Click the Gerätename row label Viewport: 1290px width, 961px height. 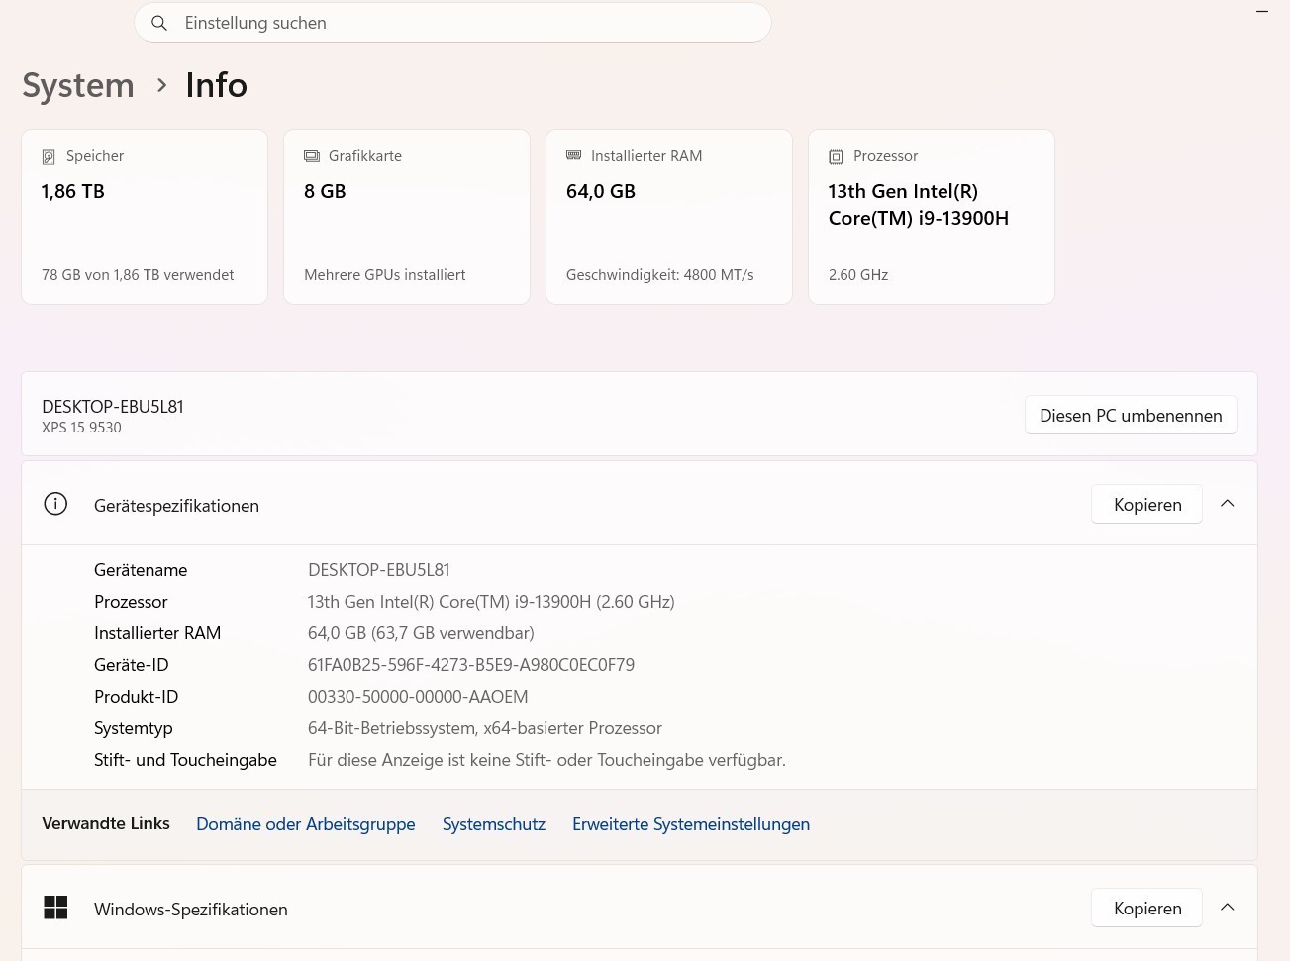pos(141,570)
